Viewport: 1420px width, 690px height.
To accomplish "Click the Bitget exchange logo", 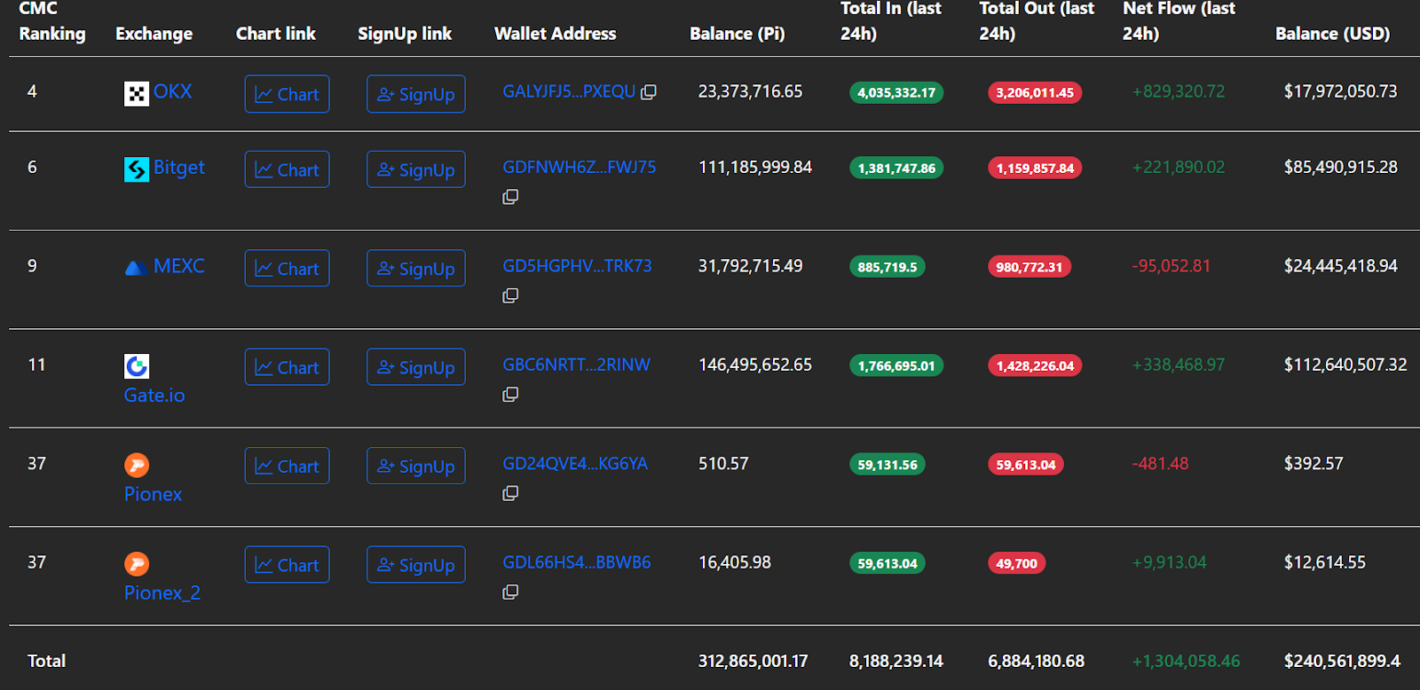I will (x=136, y=169).
